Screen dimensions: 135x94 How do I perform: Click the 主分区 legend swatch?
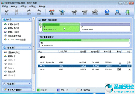[x=39, y=90]
